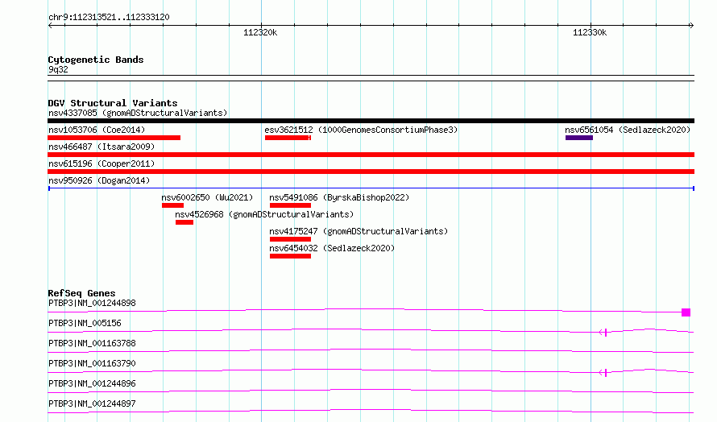Viewport: 717px width, 422px height.
Task: Click the blue nsv950926 variant line
Action: pyautogui.click(x=371, y=188)
